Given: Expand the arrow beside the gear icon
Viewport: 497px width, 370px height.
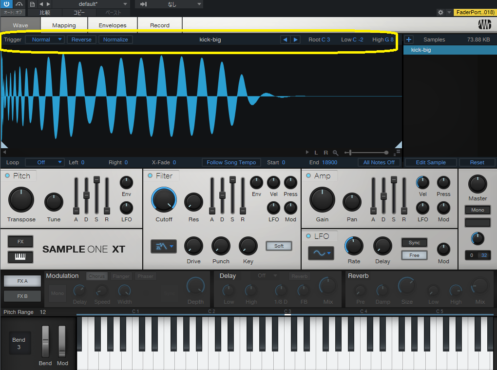Looking at the screenshot, I should 449,12.
